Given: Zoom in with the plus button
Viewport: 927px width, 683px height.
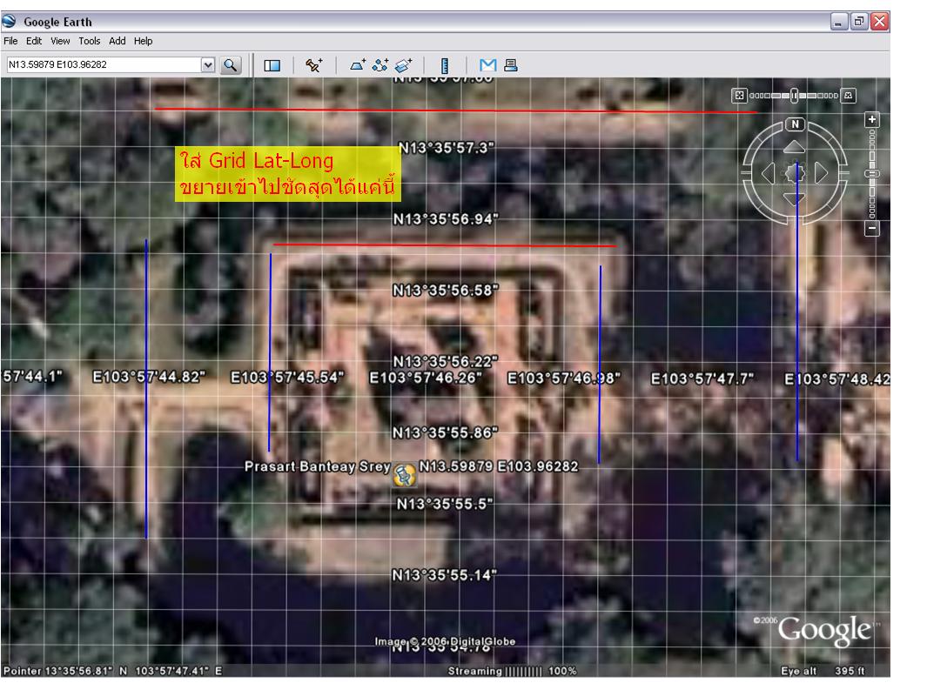Looking at the screenshot, I should [x=872, y=119].
